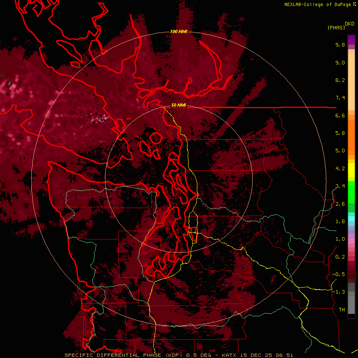Click the 50 NMI range ring label

[x=179, y=105]
